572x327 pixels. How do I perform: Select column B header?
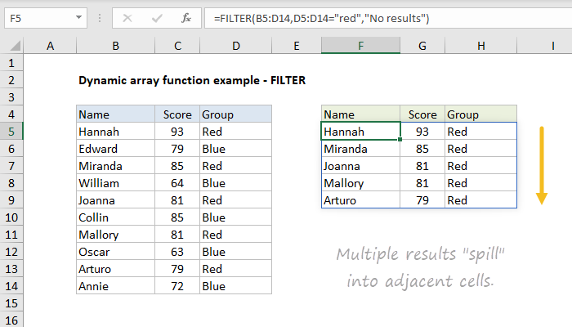tap(115, 47)
